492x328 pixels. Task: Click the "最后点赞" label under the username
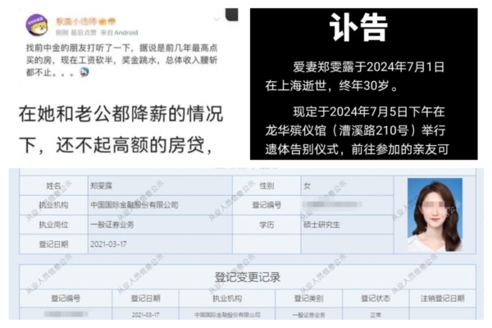80,32
